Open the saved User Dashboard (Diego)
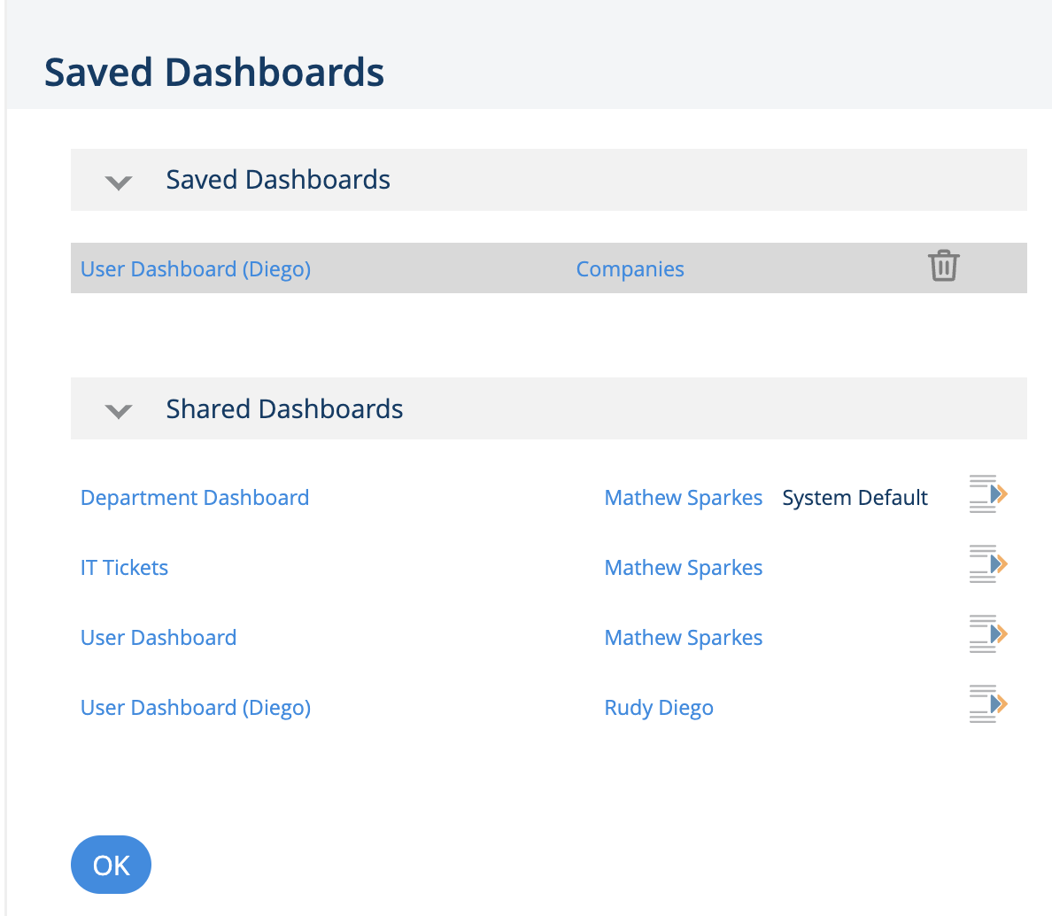 [x=195, y=268]
